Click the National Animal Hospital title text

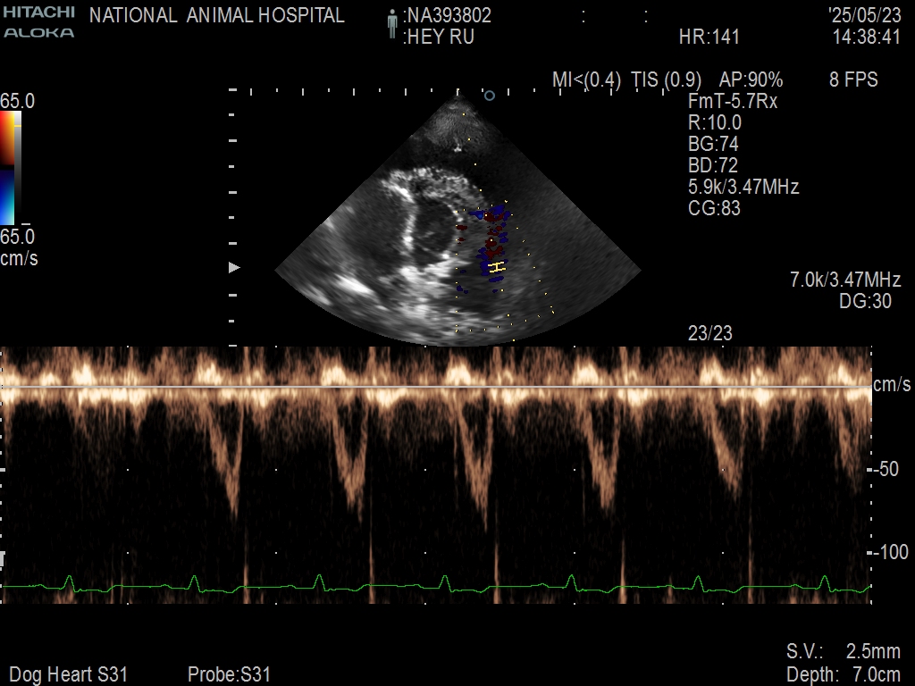point(217,16)
